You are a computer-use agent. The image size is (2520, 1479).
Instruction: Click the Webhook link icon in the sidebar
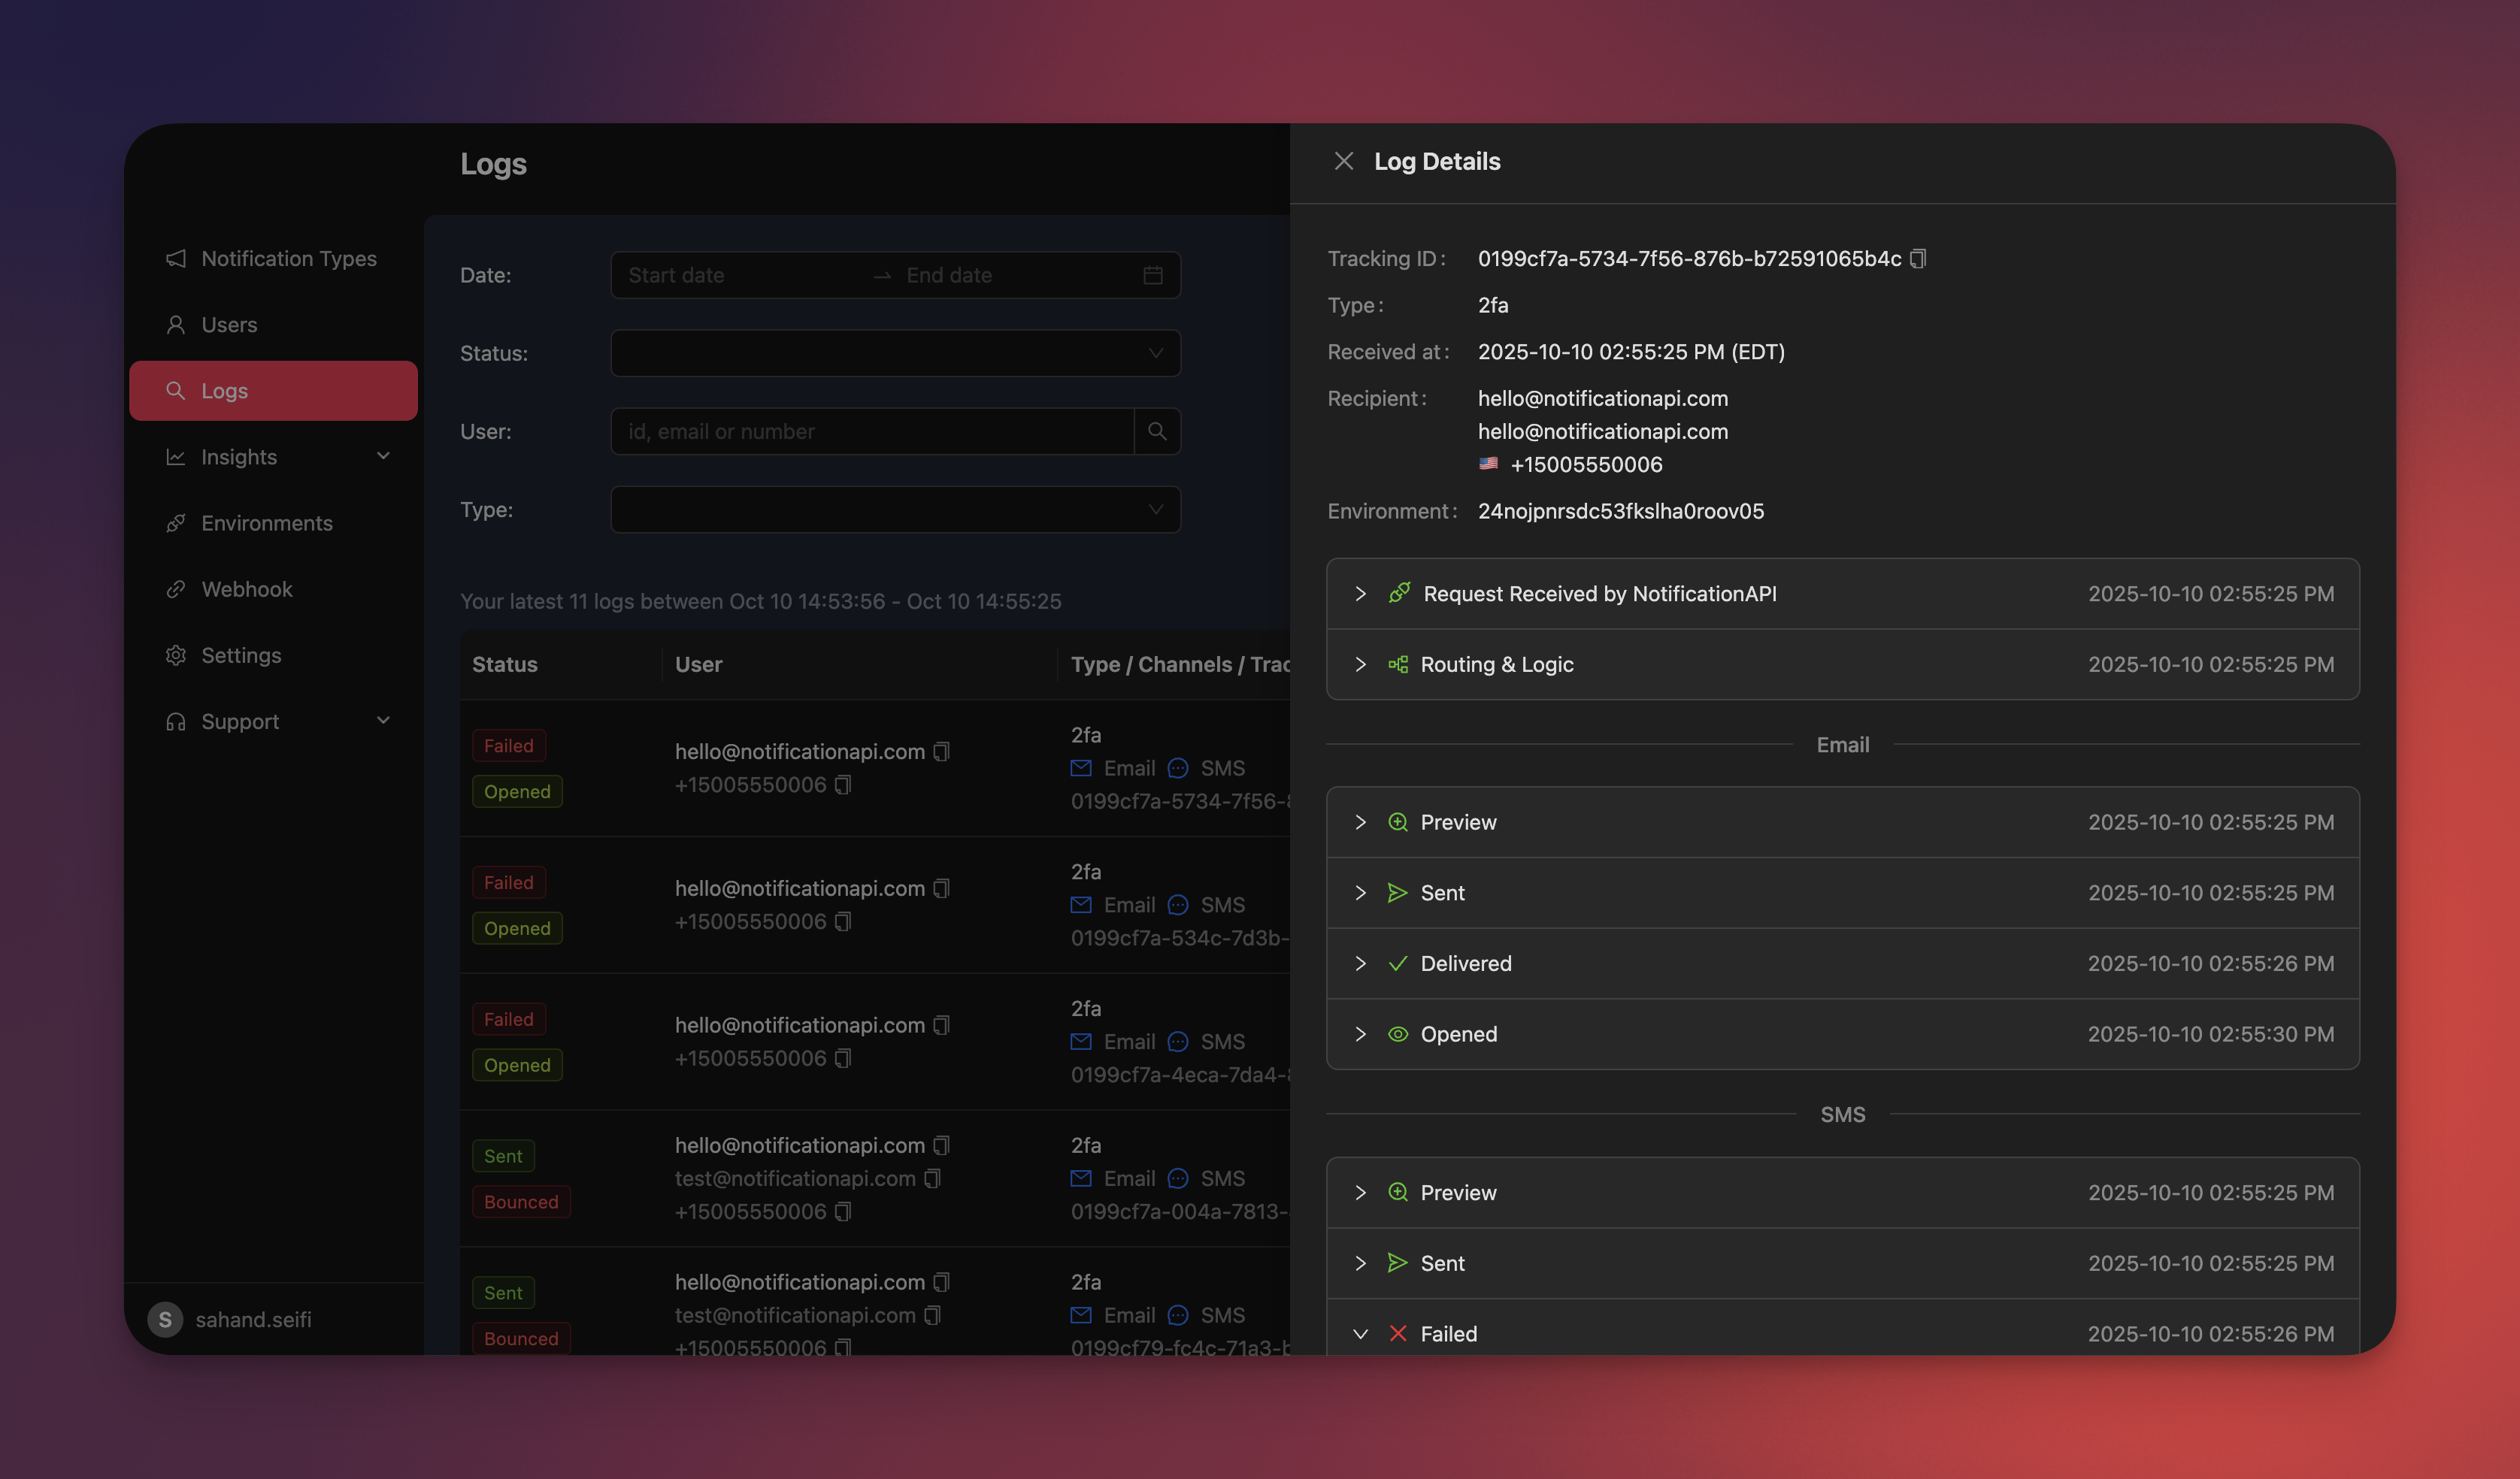point(175,588)
